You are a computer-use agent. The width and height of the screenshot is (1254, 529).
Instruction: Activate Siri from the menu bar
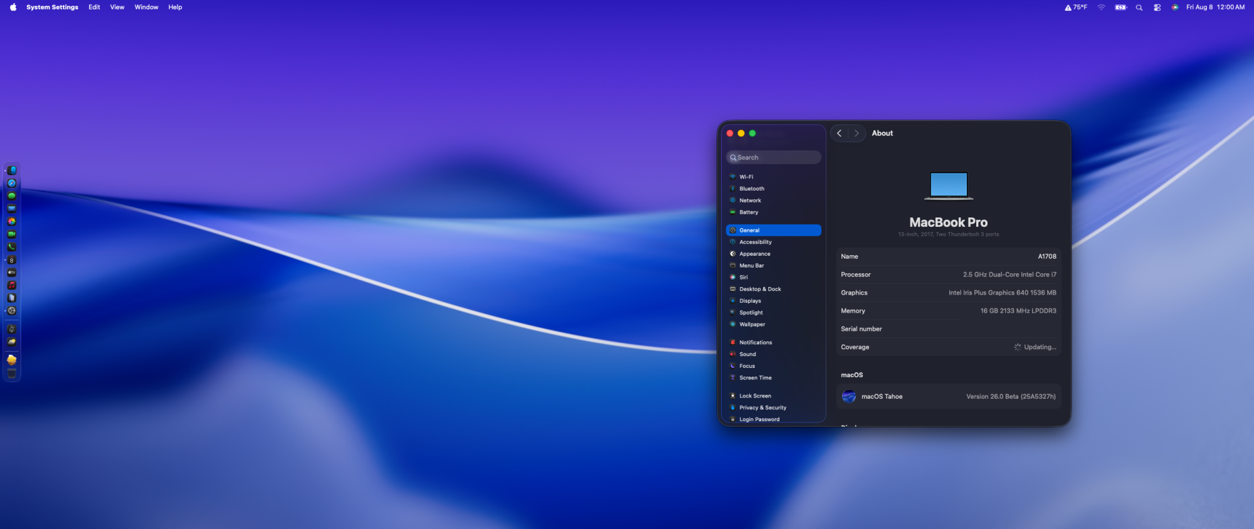tap(1174, 7)
